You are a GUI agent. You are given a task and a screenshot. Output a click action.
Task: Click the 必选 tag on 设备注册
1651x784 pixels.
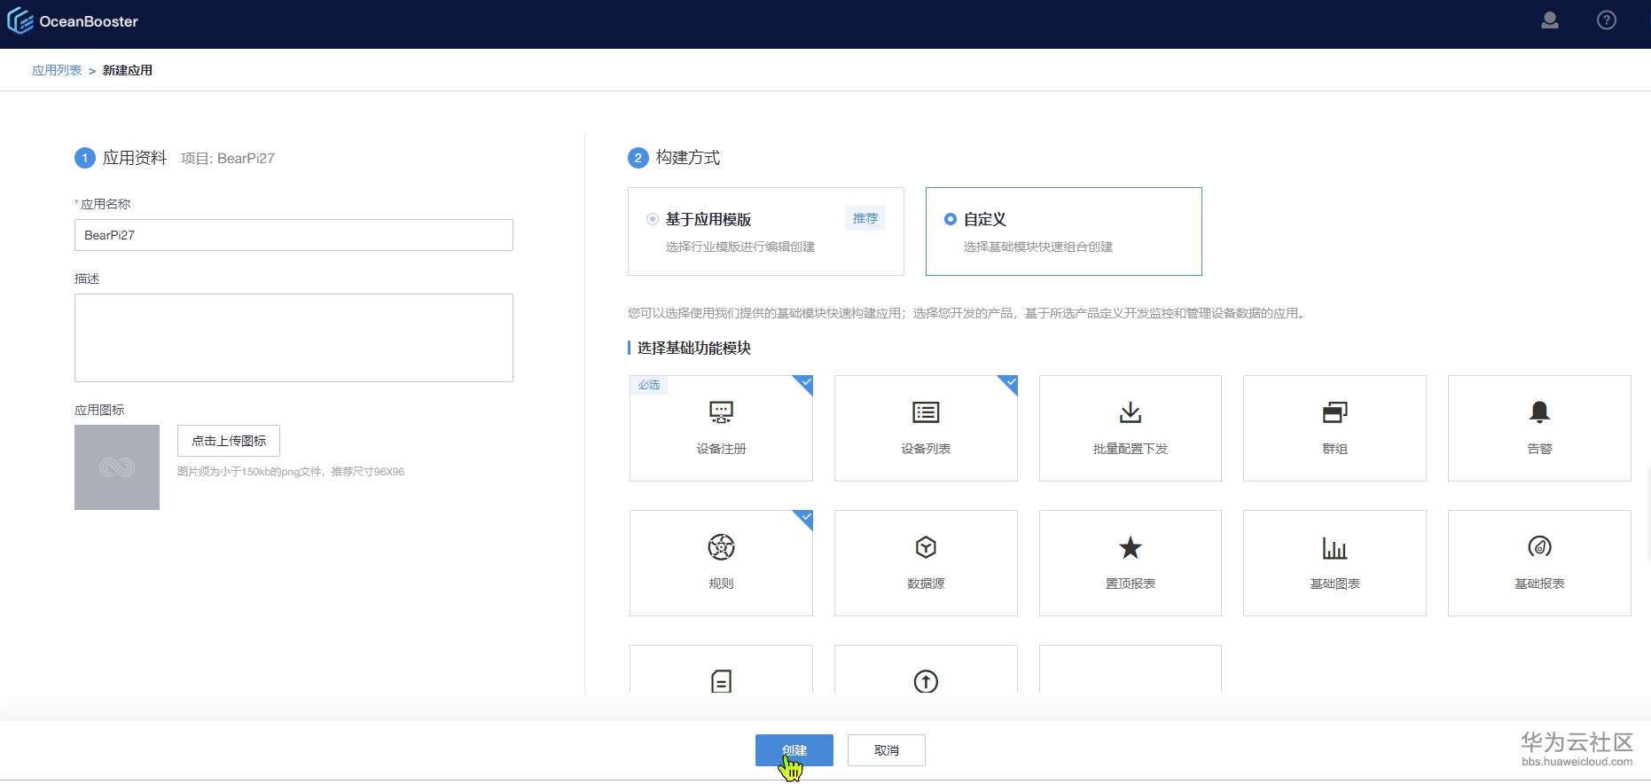pyautogui.click(x=649, y=385)
